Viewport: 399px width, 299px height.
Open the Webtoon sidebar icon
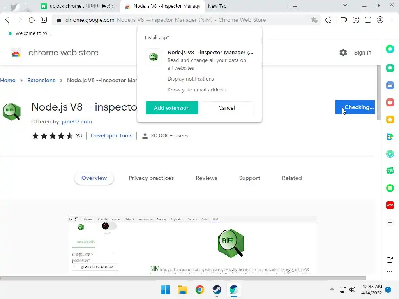[x=390, y=171]
